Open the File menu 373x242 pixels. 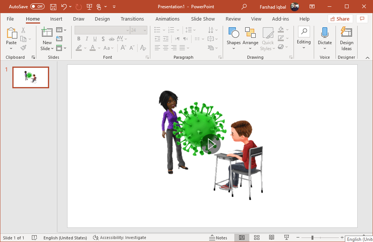(10, 19)
